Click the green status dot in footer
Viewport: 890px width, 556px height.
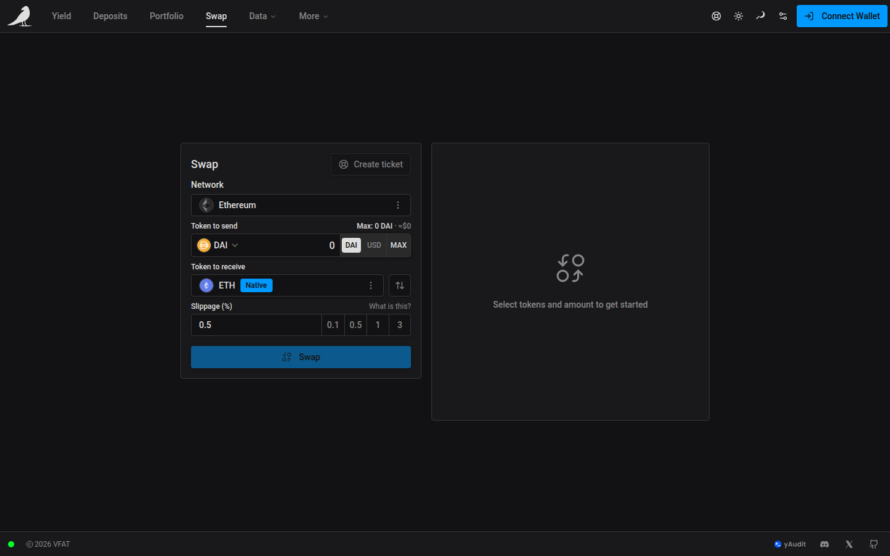(x=11, y=544)
